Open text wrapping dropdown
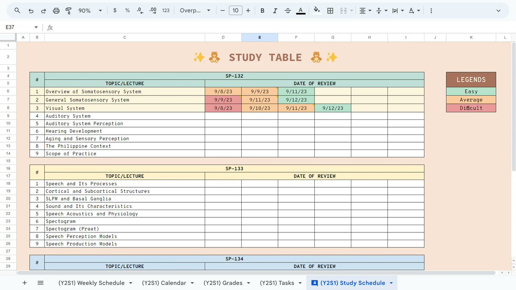Viewport: 516px width, 290px height. coord(398,10)
